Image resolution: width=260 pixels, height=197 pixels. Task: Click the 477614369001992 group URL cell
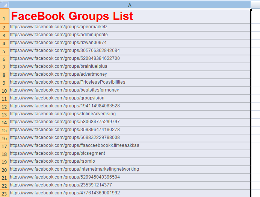coord(130,193)
